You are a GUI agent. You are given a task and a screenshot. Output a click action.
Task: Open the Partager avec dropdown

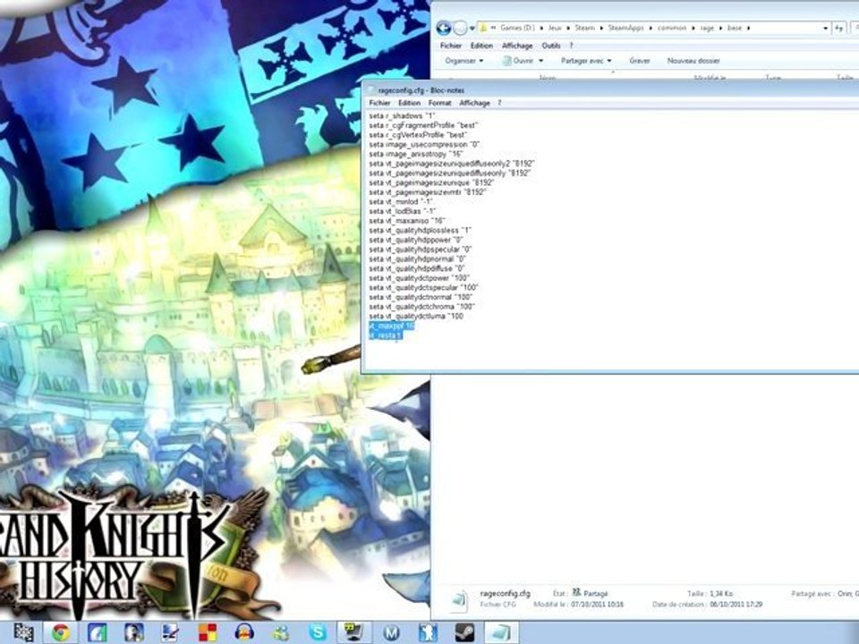pyautogui.click(x=586, y=61)
